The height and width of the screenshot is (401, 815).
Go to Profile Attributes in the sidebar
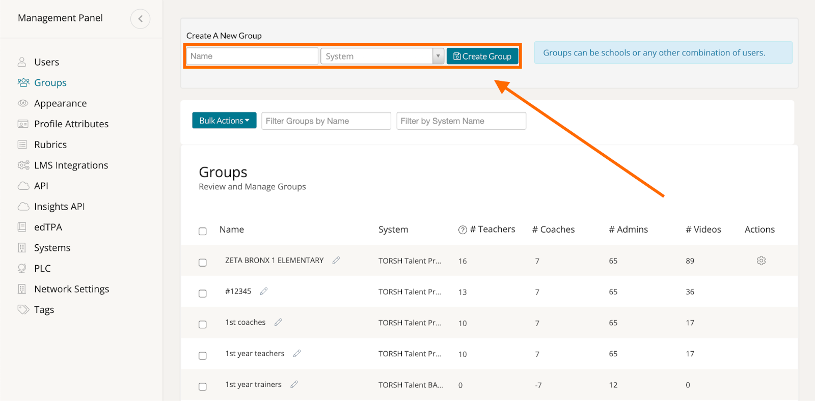click(71, 124)
